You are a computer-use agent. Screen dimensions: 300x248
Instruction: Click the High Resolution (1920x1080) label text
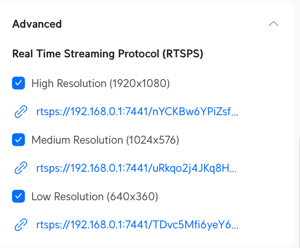[100, 83]
